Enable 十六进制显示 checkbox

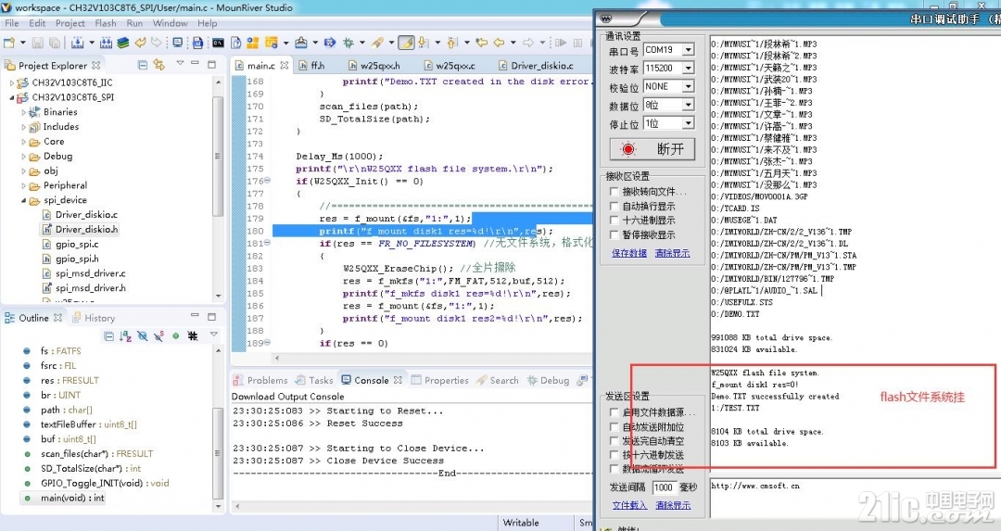point(615,221)
